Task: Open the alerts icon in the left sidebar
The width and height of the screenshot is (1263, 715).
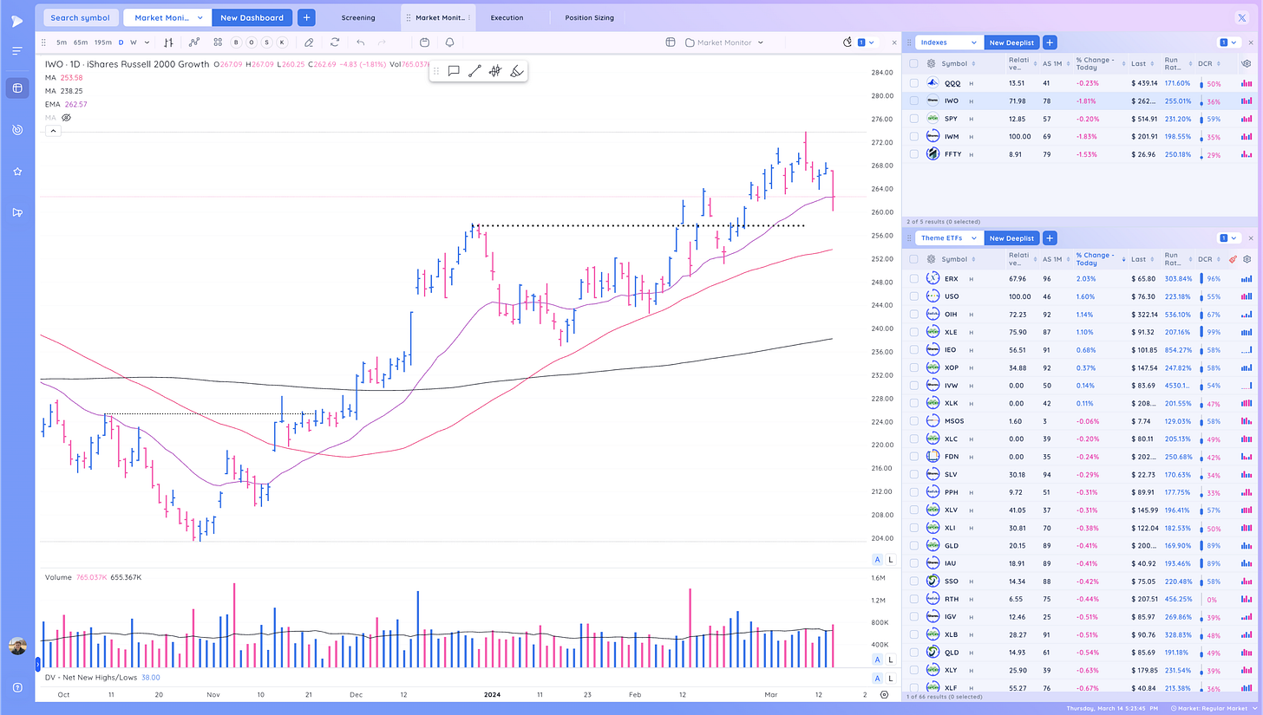Action: tap(17, 130)
